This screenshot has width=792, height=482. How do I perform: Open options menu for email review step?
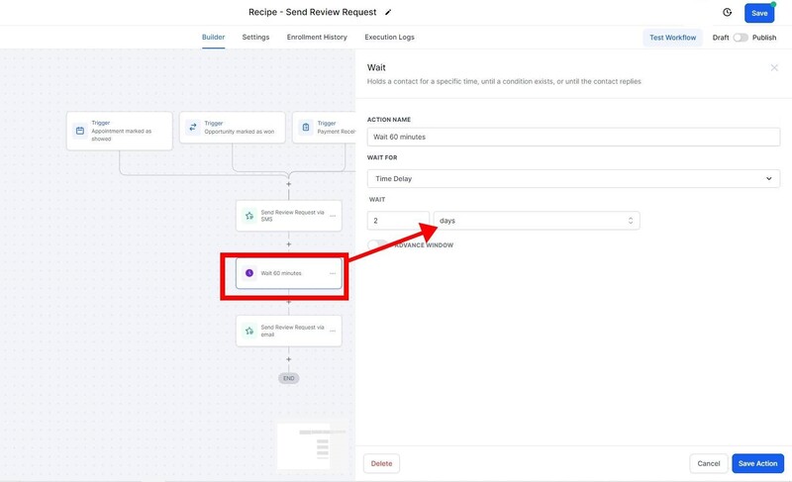[x=333, y=331]
